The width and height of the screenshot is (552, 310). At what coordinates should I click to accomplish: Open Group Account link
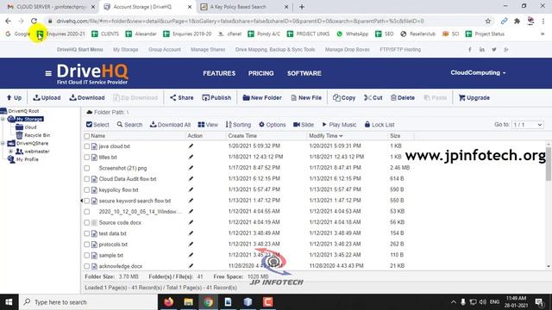click(x=165, y=50)
